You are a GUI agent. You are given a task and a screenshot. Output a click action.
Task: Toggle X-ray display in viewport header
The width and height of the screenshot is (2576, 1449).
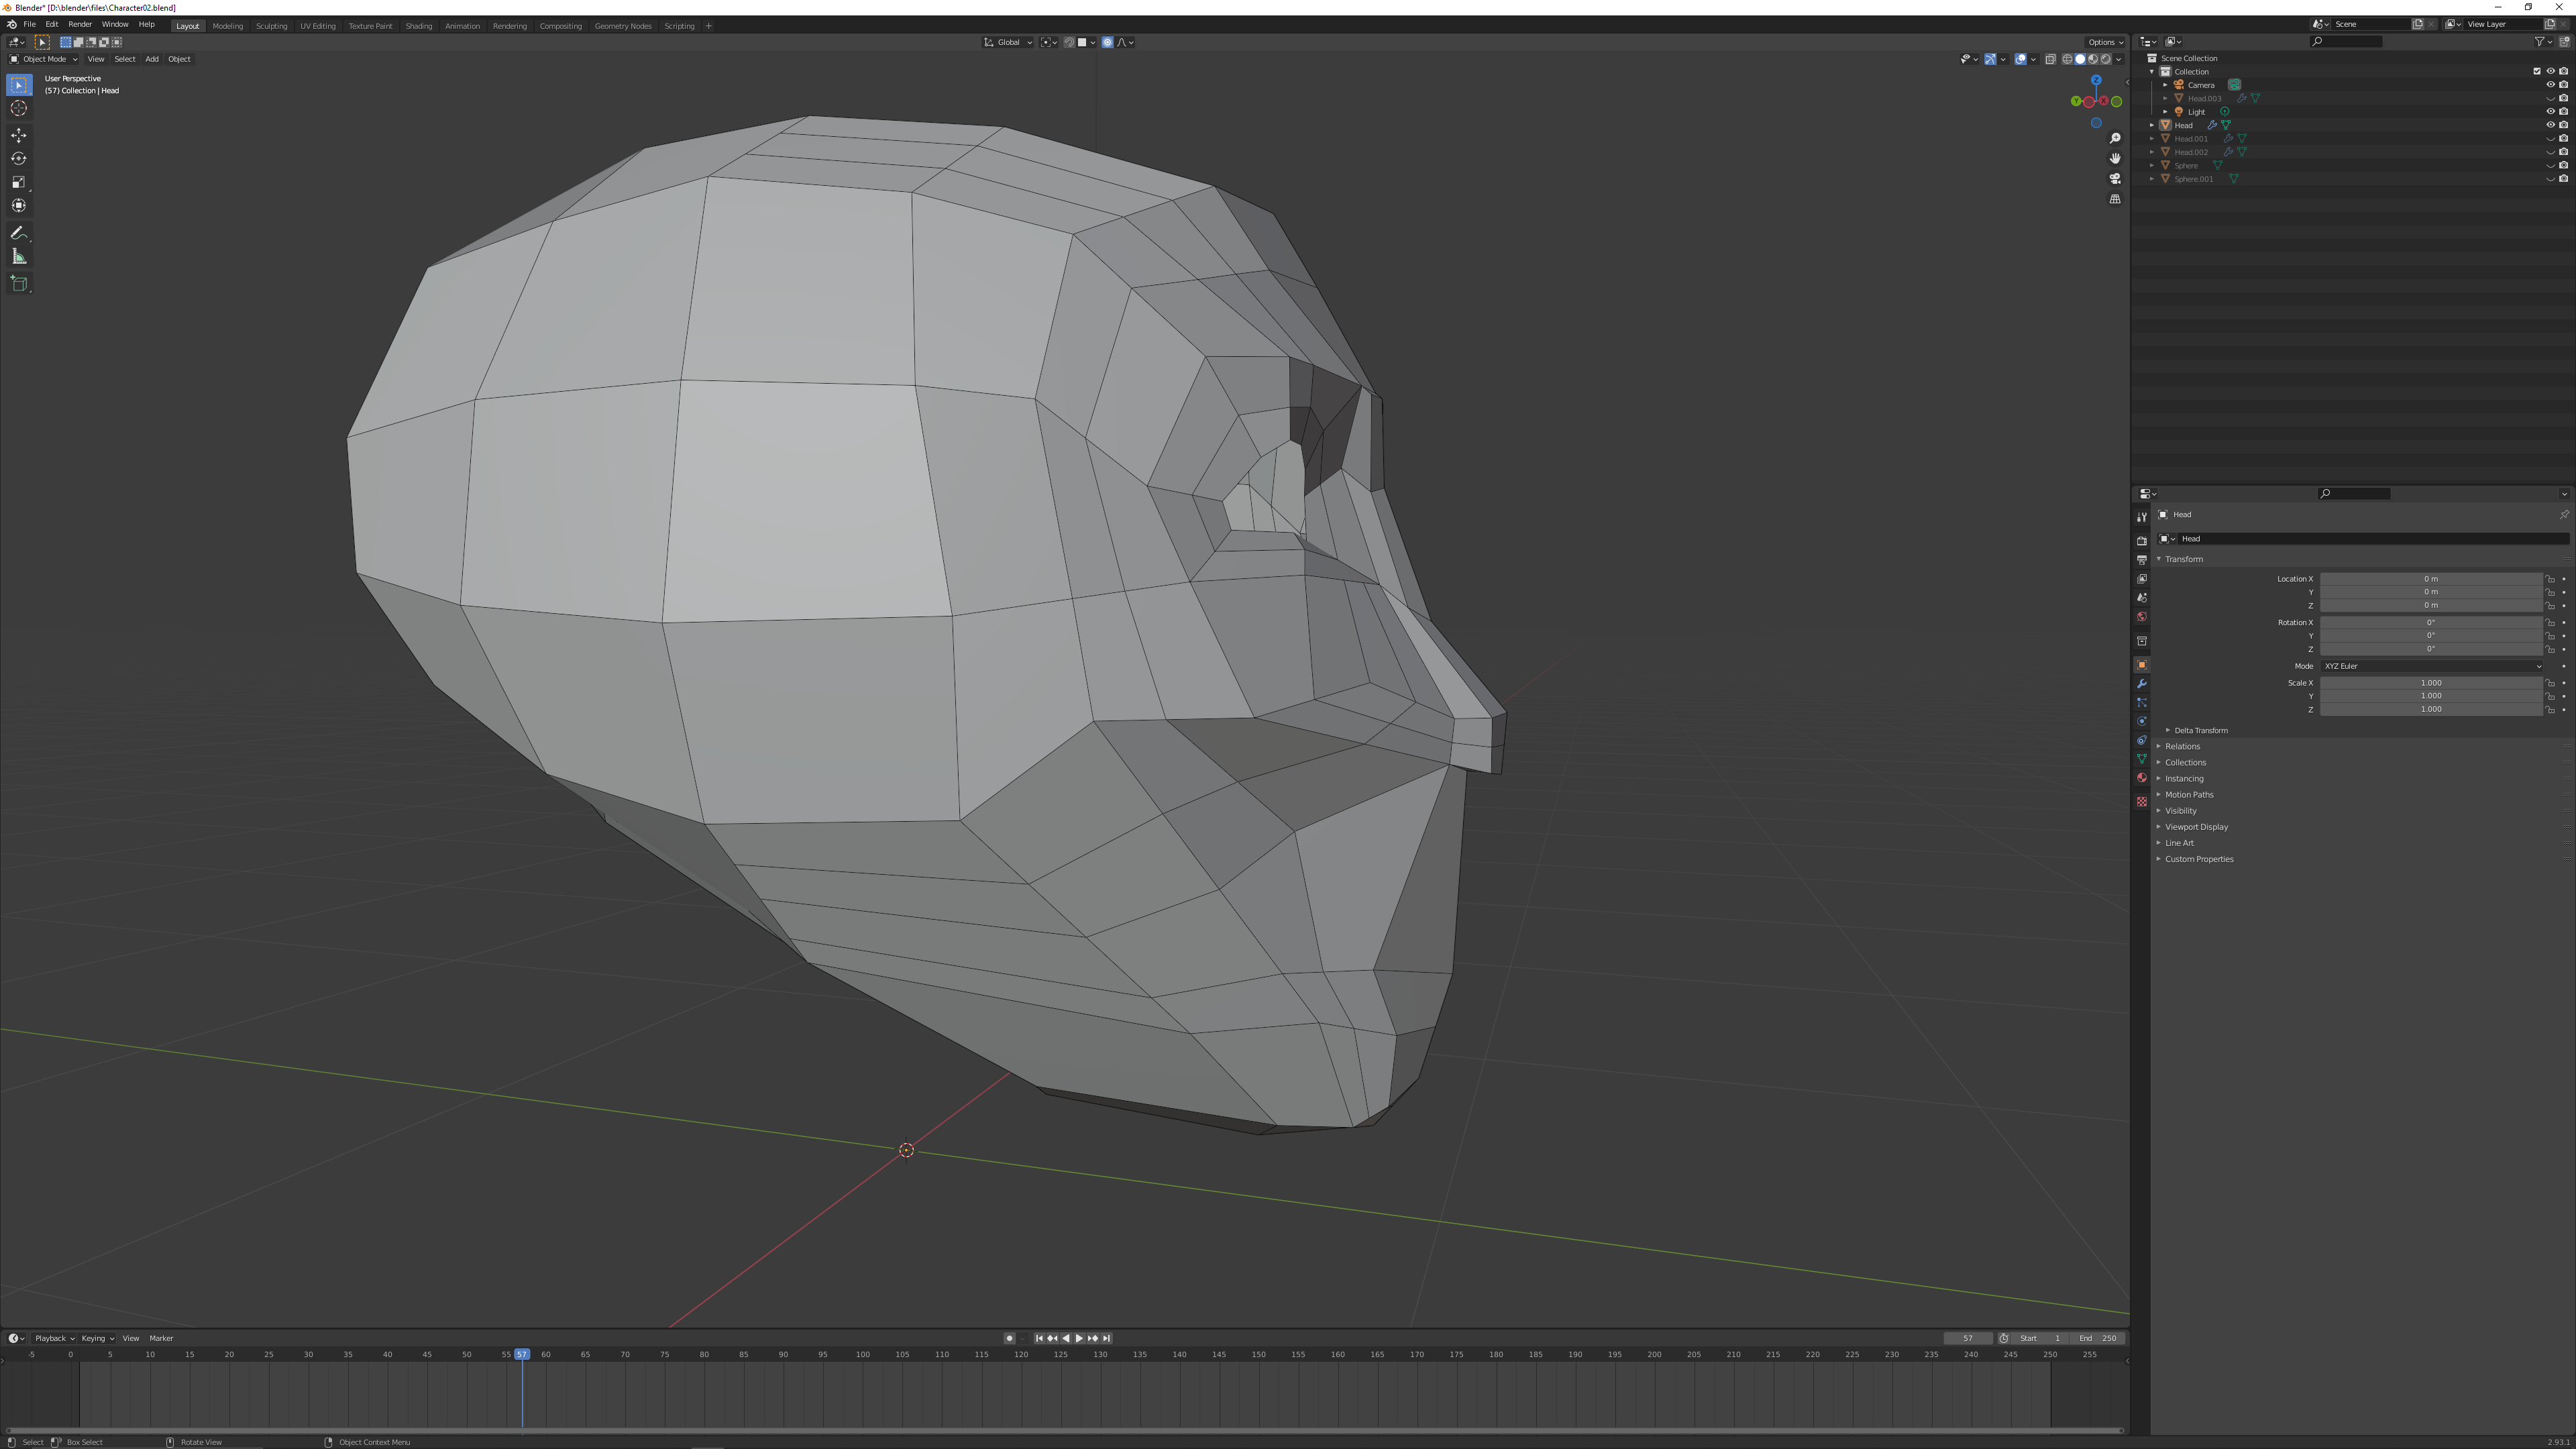[2050, 59]
